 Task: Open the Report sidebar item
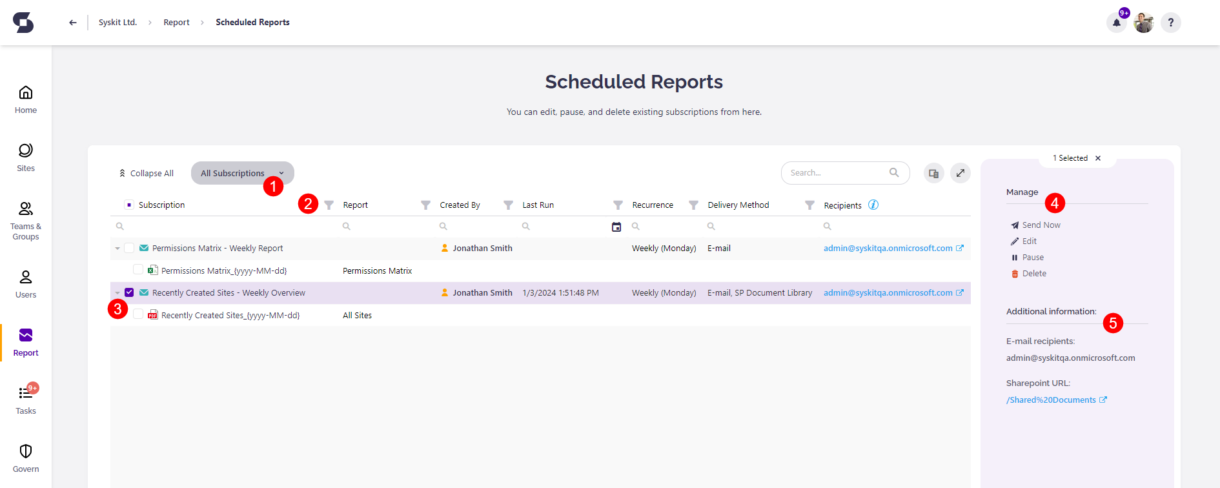coord(26,343)
